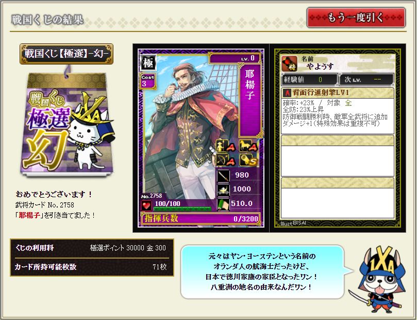Select the 戦国くじ【極選】-幻- label banner
Viewport: 417px width, 320px height.
pyautogui.click(x=66, y=54)
